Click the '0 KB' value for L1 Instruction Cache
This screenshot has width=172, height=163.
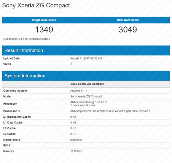coord(73,117)
